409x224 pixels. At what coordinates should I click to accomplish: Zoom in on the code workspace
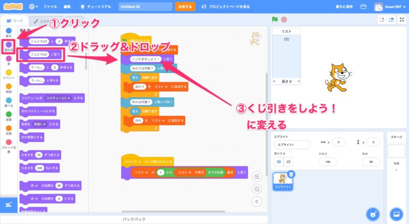tap(257, 176)
